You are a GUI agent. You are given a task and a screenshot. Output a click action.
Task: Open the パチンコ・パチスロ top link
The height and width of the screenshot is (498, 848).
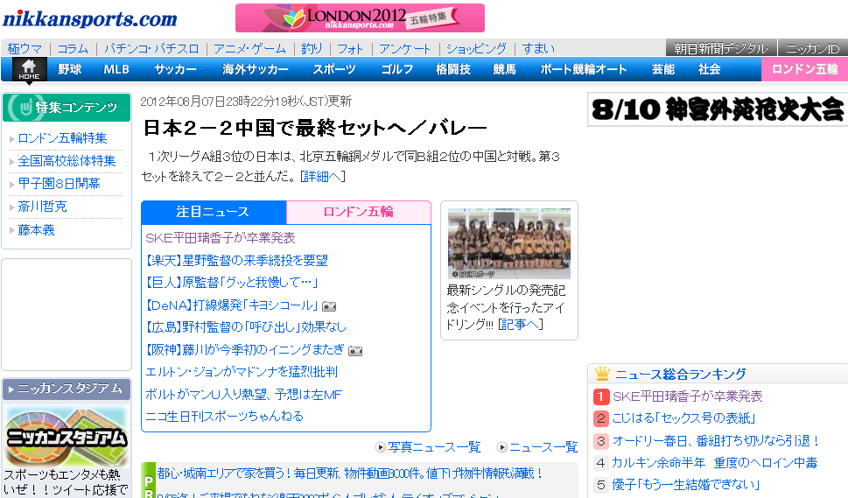point(151,49)
